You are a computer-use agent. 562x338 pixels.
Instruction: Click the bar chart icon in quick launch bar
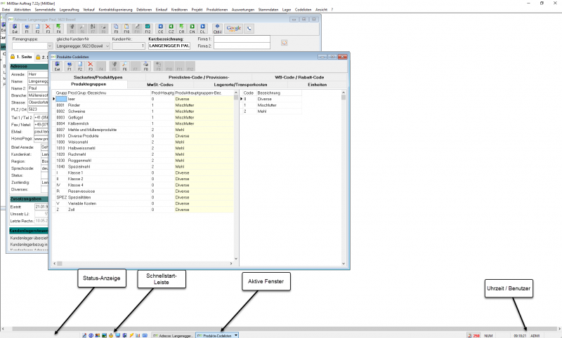click(138, 335)
